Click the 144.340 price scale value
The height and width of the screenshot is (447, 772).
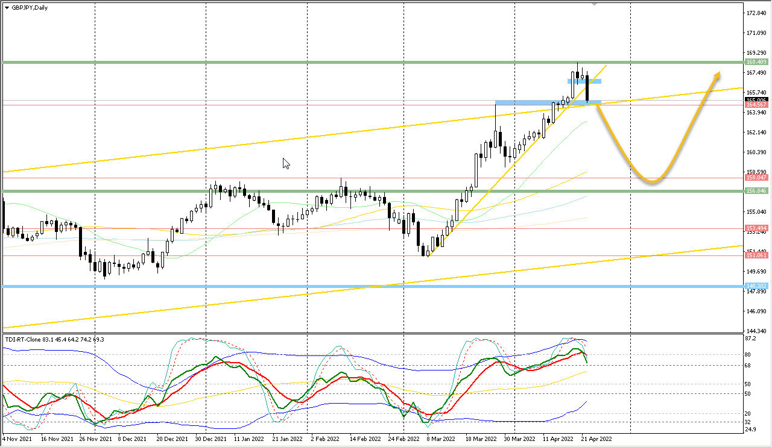click(756, 331)
